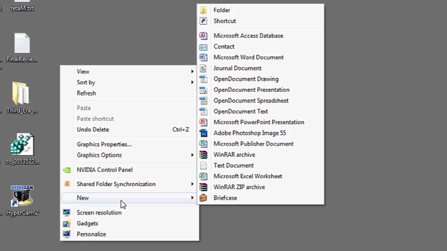Expand the Sort by submenu arrow

tap(192, 82)
